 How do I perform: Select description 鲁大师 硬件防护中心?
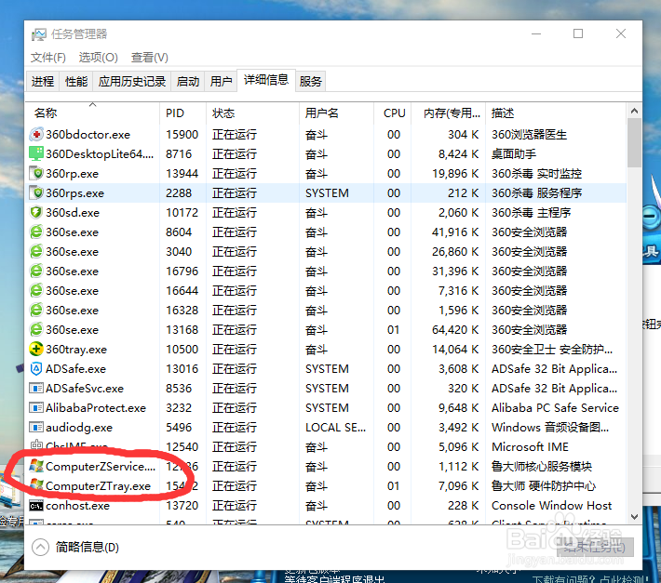pos(544,485)
